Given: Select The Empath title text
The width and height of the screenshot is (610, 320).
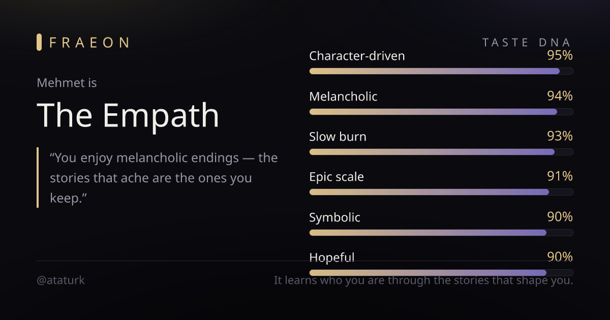Looking at the screenshot, I should click(x=128, y=115).
